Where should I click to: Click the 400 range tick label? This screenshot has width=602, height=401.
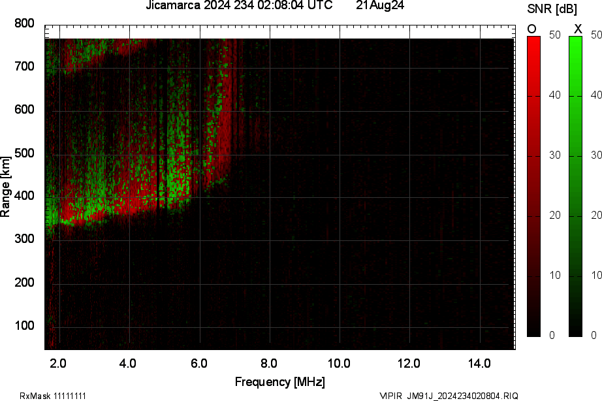coord(25,196)
